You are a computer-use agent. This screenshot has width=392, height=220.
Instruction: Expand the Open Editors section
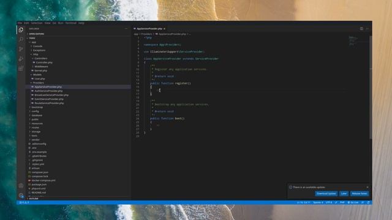(x=37, y=34)
